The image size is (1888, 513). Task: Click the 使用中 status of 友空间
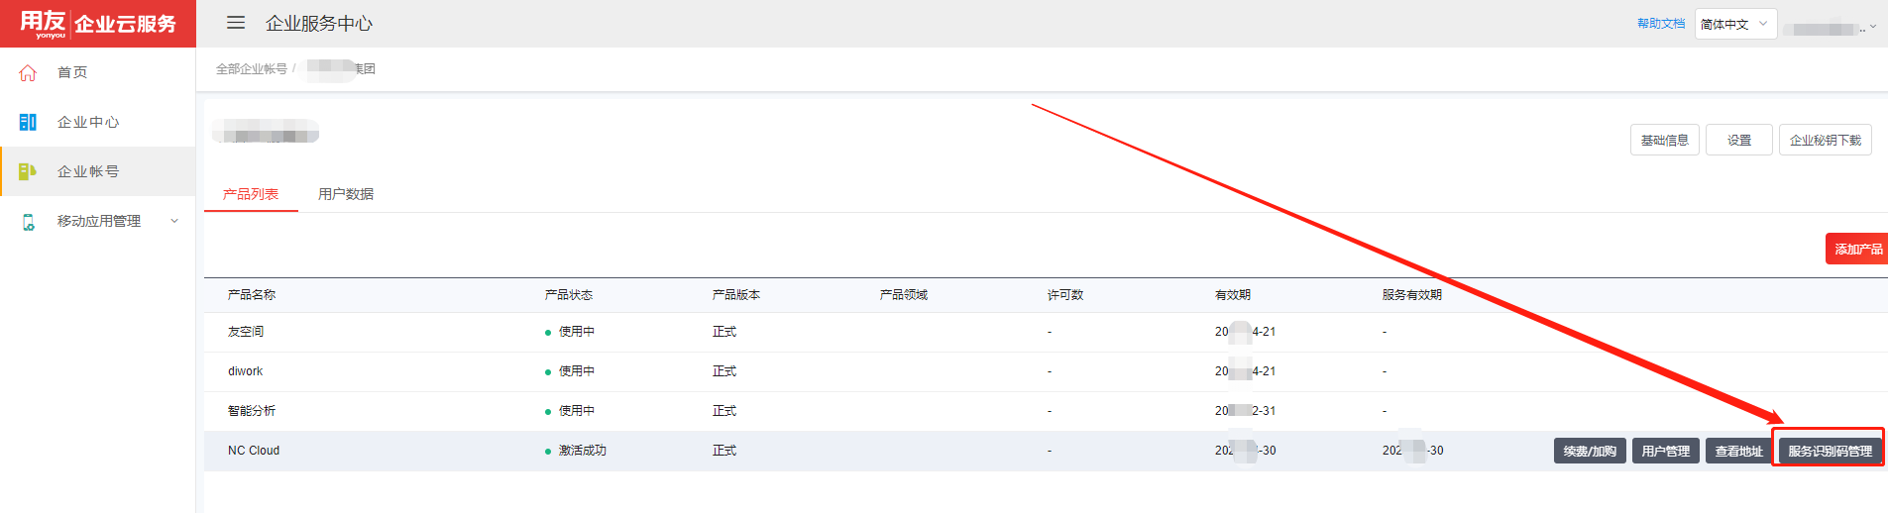[x=577, y=332]
